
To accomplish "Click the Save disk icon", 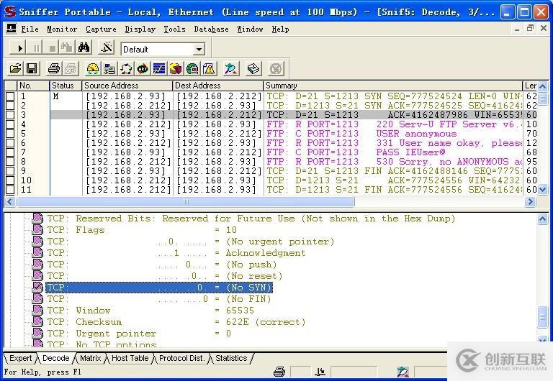I will 32,69.
